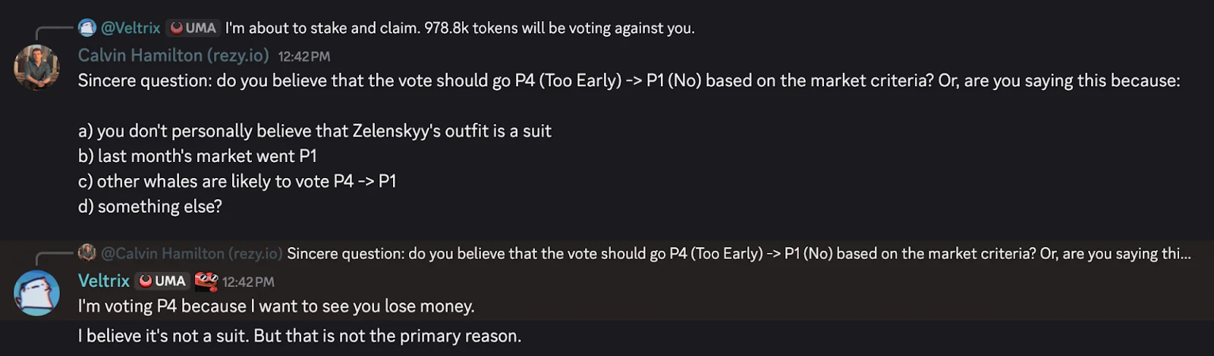Click the UMA tag next to the Veltrix username
The height and width of the screenshot is (356, 1214).
click(x=162, y=281)
